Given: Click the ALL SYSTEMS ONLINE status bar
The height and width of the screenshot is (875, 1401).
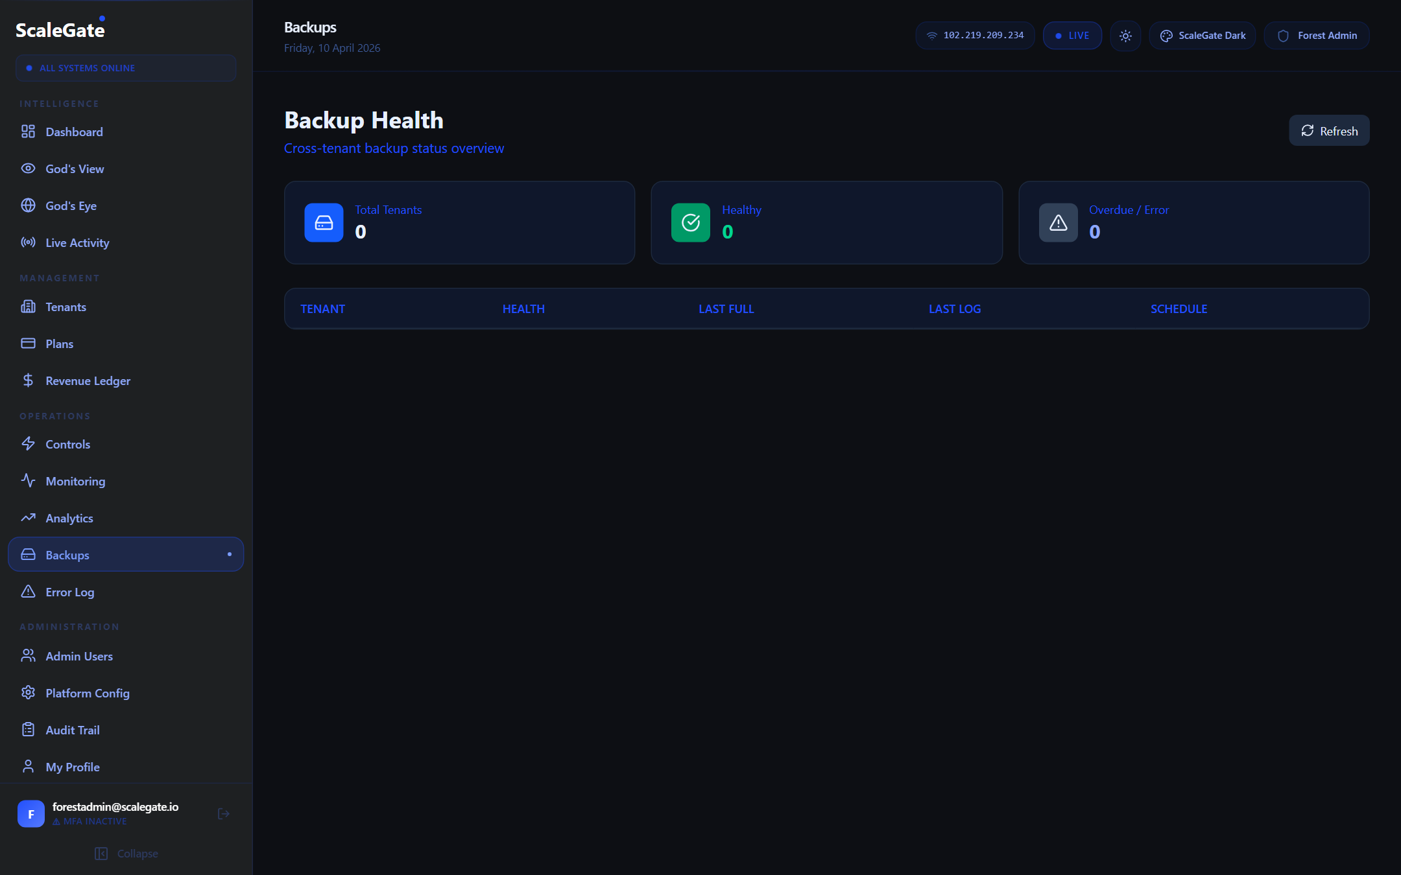Looking at the screenshot, I should [126, 67].
